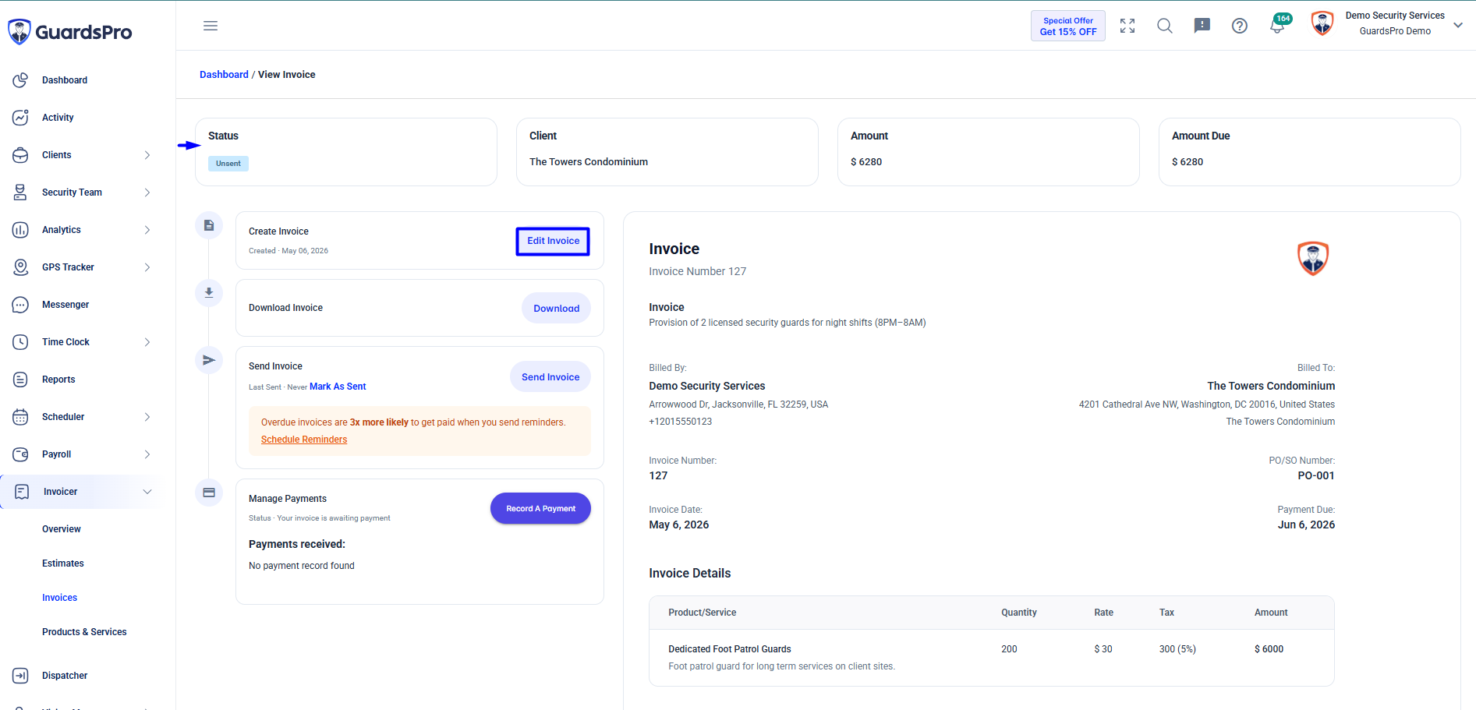This screenshot has width=1476, height=710.
Task: Expand the Security Team submenu chevron
Action: [x=147, y=193]
